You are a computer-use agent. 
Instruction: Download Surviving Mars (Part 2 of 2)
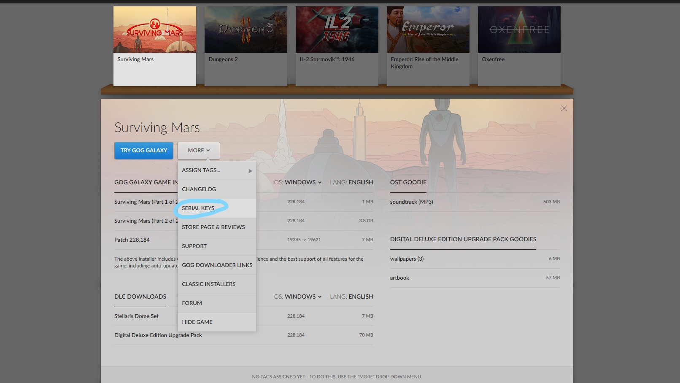[x=244, y=221]
